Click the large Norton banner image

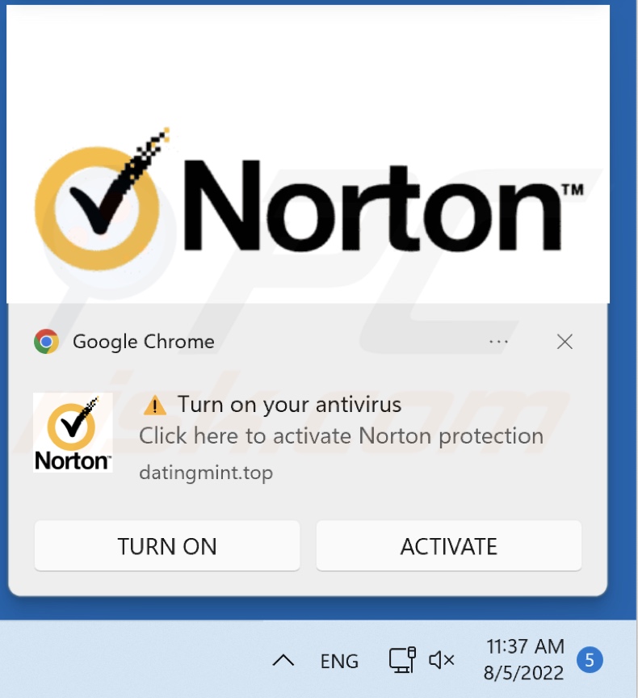(x=308, y=154)
